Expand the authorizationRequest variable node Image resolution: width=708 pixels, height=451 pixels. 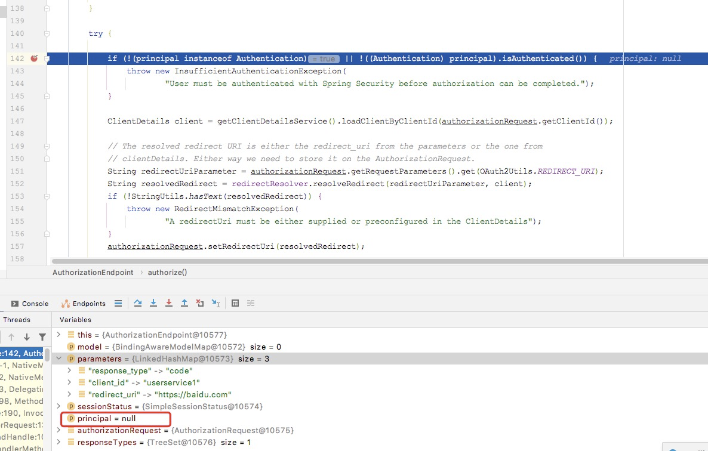tap(58, 430)
